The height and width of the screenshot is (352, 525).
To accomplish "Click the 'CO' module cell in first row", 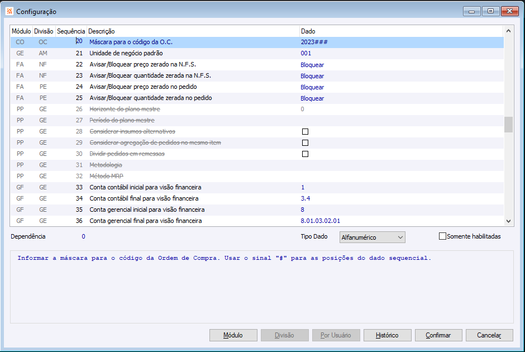I will (20, 42).
